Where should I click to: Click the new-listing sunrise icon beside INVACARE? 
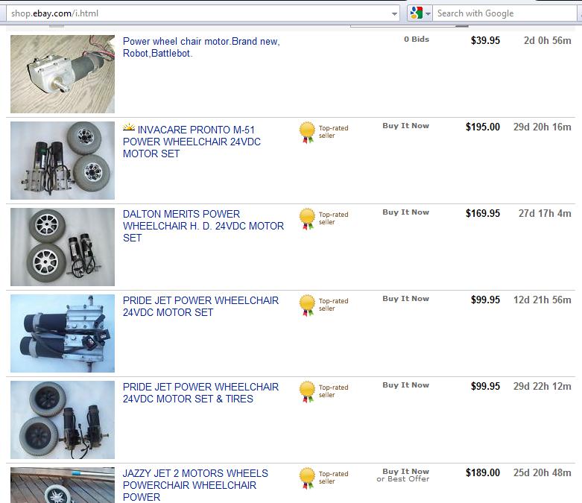coord(129,128)
